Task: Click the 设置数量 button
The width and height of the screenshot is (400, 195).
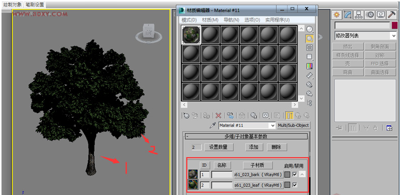Action: pos(219,147)
